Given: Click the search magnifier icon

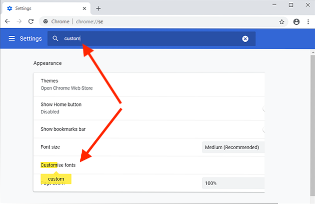Looking at the screenshot, I should [x=55, y=39].
